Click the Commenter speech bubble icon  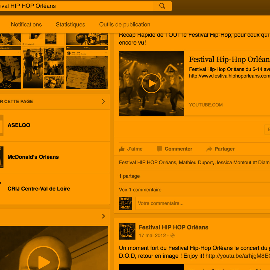click(159, 149)
